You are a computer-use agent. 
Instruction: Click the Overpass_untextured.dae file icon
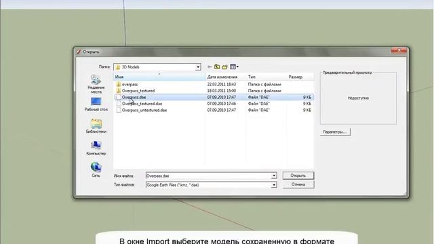[119, 110]
